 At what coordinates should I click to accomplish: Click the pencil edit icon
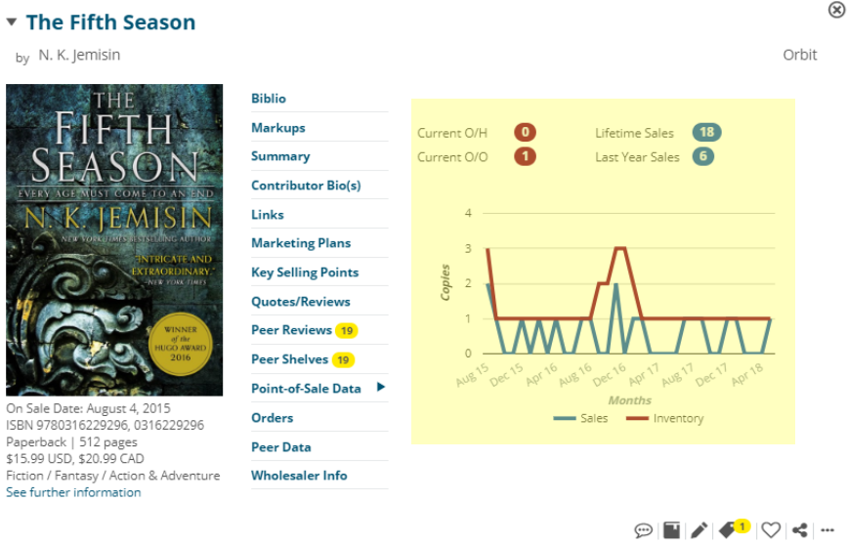click(x=699, y=530)
